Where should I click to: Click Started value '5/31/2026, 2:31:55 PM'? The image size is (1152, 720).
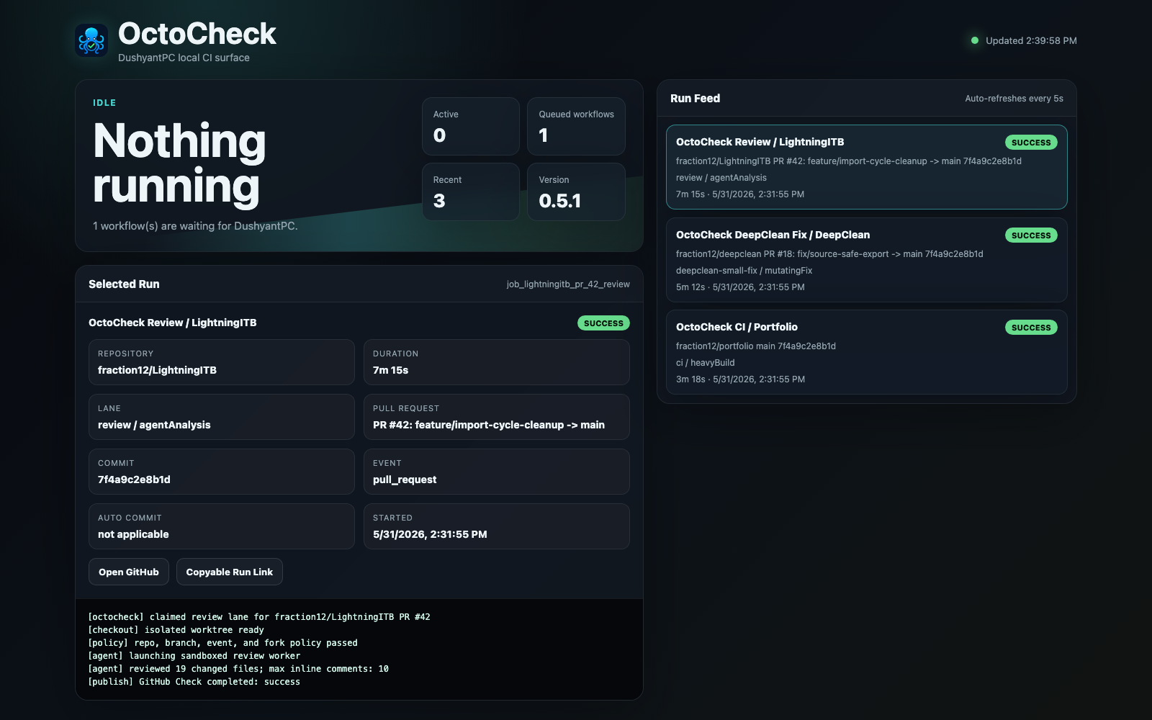(430, 534)
